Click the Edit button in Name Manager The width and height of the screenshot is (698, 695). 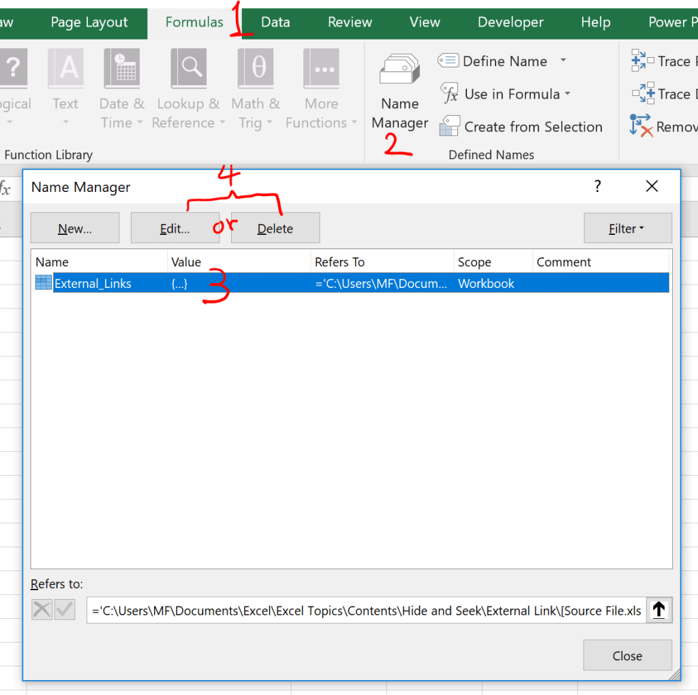(175, 227)
